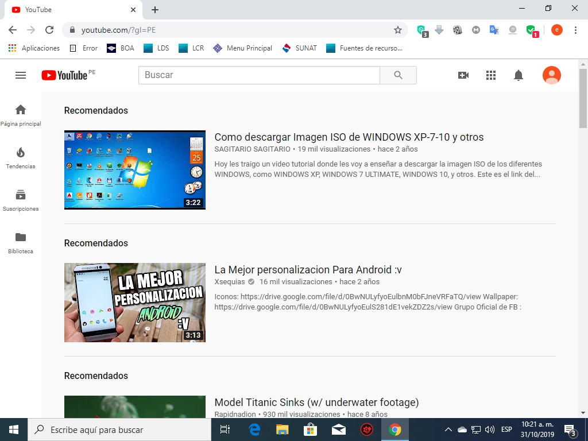Open the red gear app on the taskbar
The width and height of the screenshot is (588, 441).
coord(367,430)
